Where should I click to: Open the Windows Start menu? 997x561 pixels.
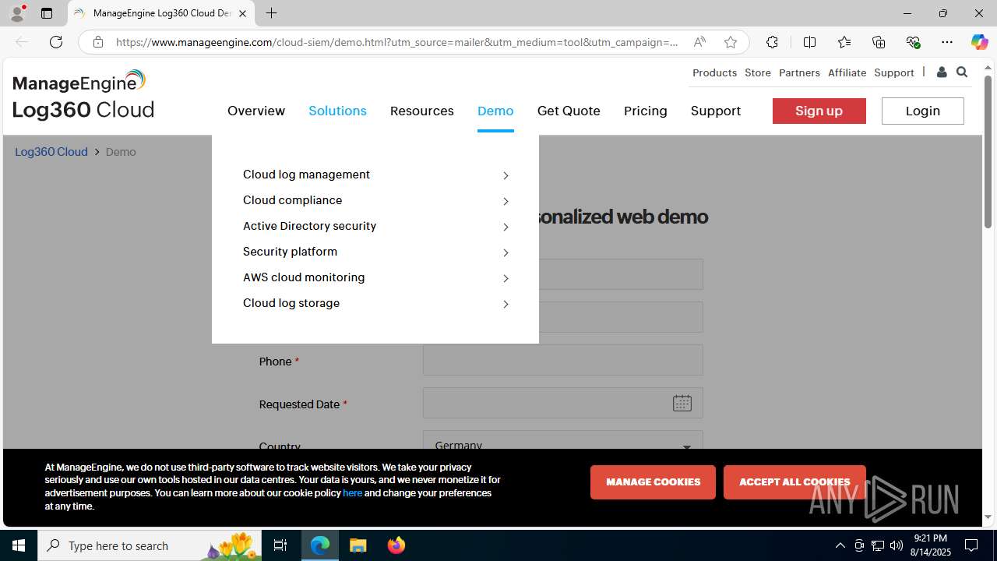point(19,545)
